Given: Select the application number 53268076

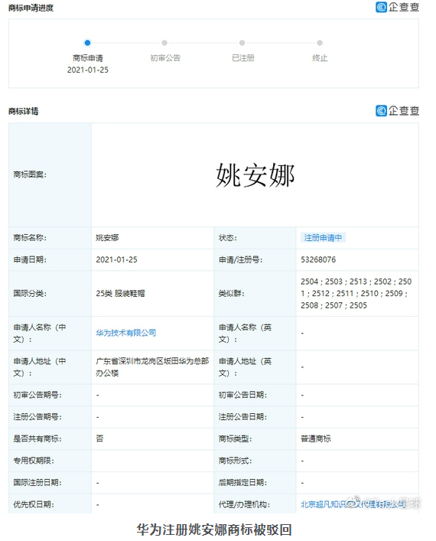Looking at the screenshot, I should point(318,259).
